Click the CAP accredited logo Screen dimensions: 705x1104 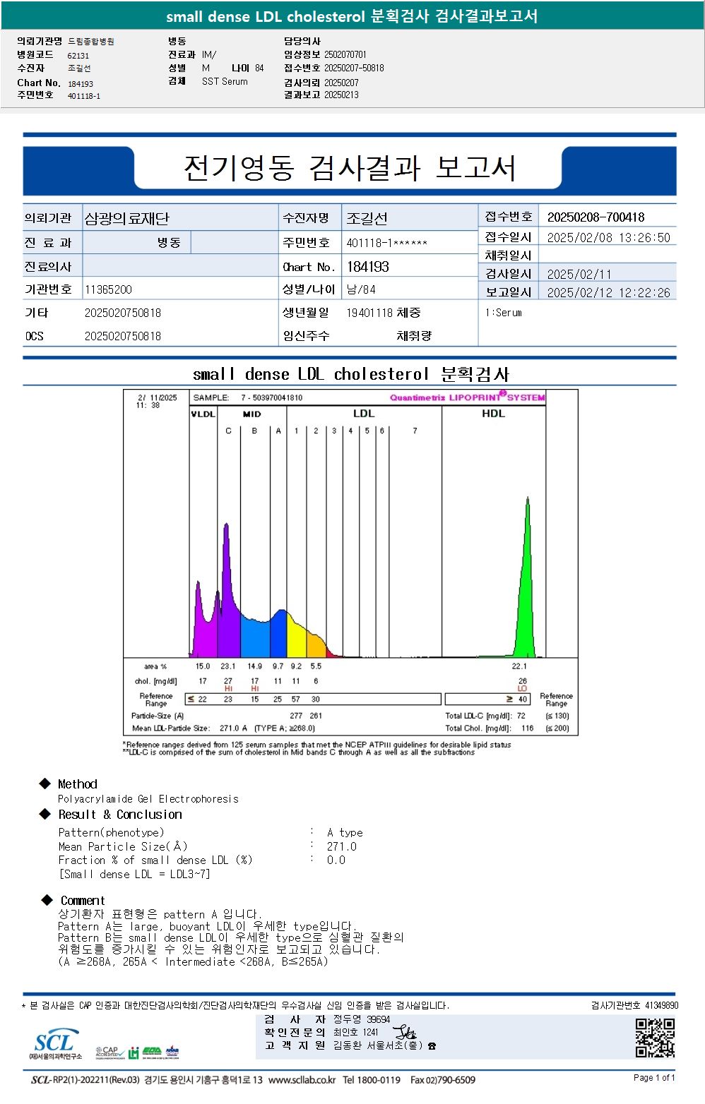[109, 1052]
